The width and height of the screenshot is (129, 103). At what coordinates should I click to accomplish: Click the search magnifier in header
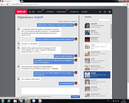[105, 12]
